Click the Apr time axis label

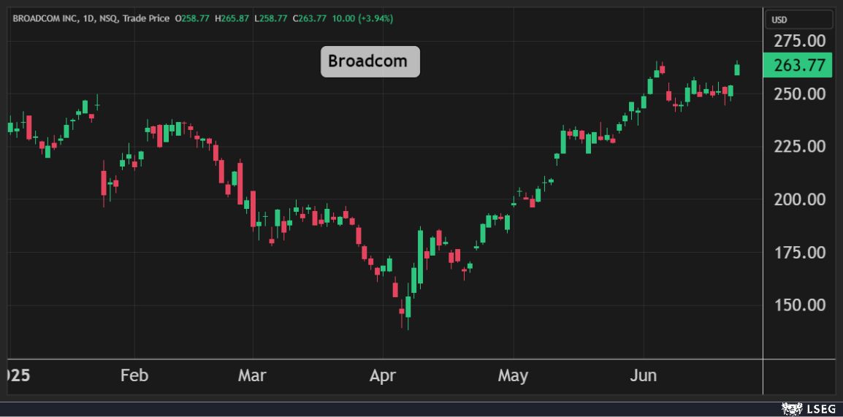click(382, 375)
